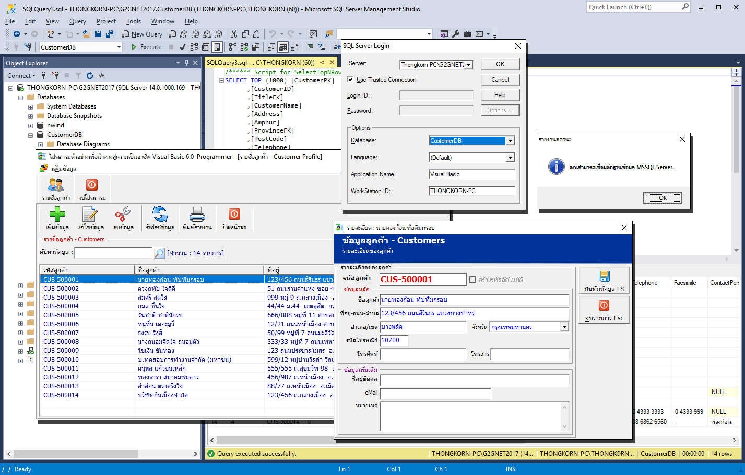Open the Edit menu

[x=30, y=21]
